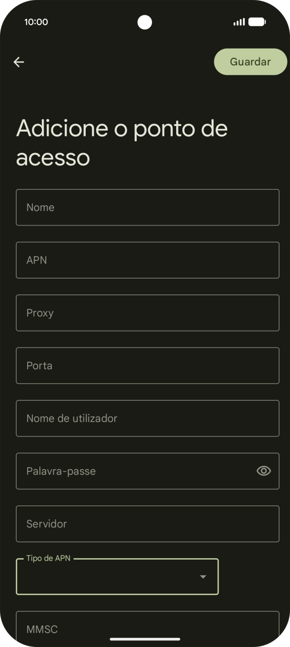This screenshot has height=647, width=290.
Task: Click the camera cutout area
Action: click(145, 21)
